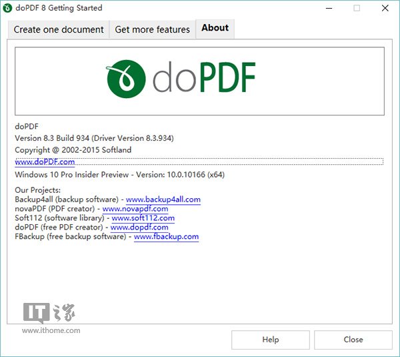Click 'doPDF (free PDF creator)' text
The image size is (400, 357).
pyautogui.click(x=59, y=228)
